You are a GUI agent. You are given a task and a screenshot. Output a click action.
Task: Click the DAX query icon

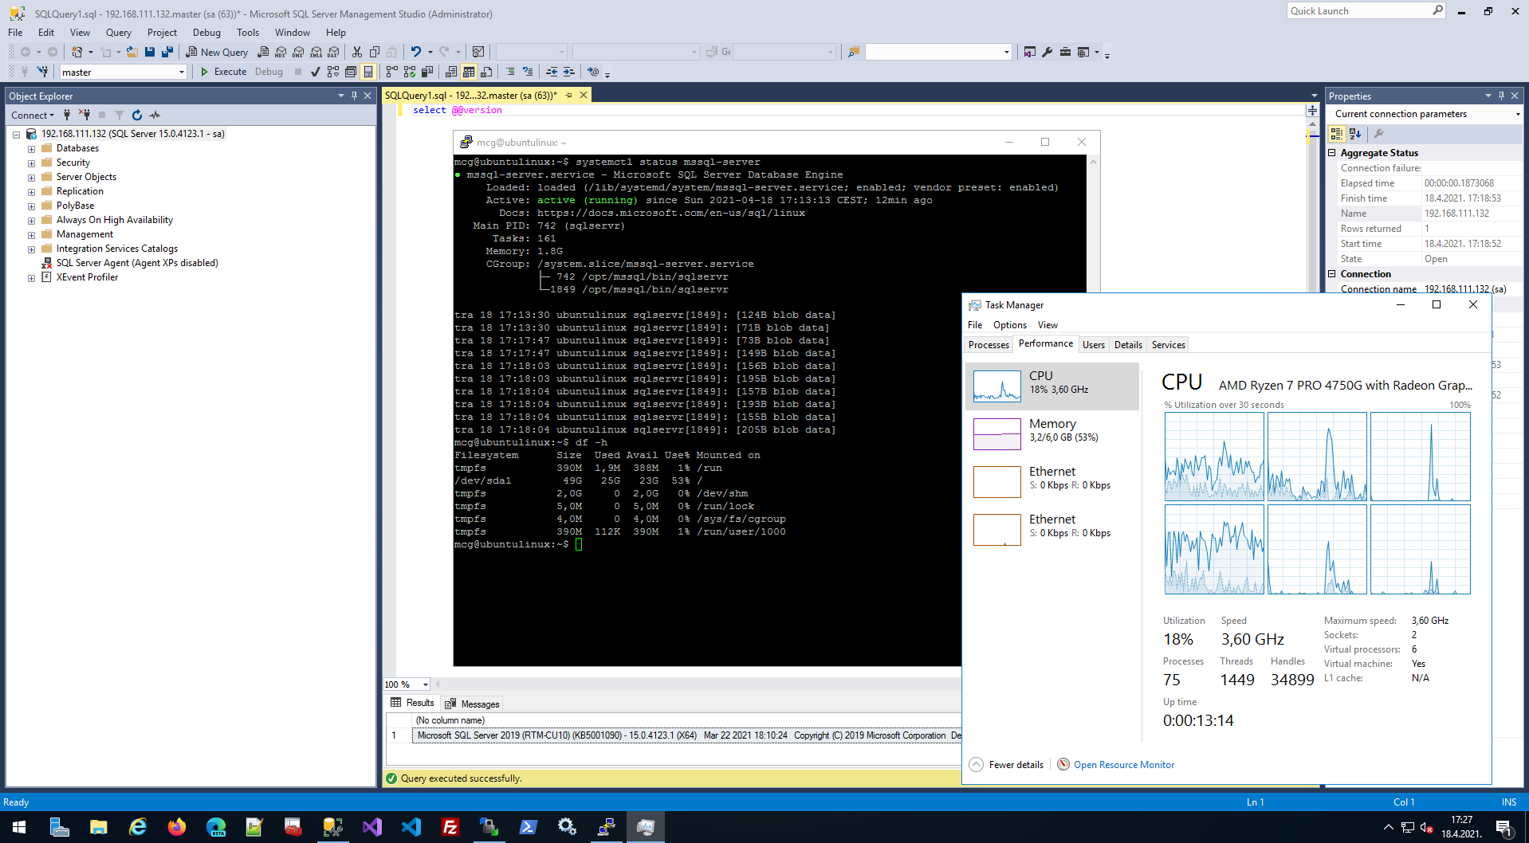click(333, 52)
